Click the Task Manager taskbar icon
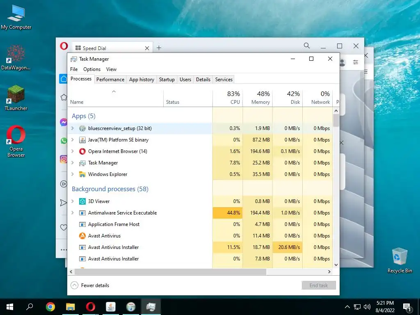 (151, 307)
